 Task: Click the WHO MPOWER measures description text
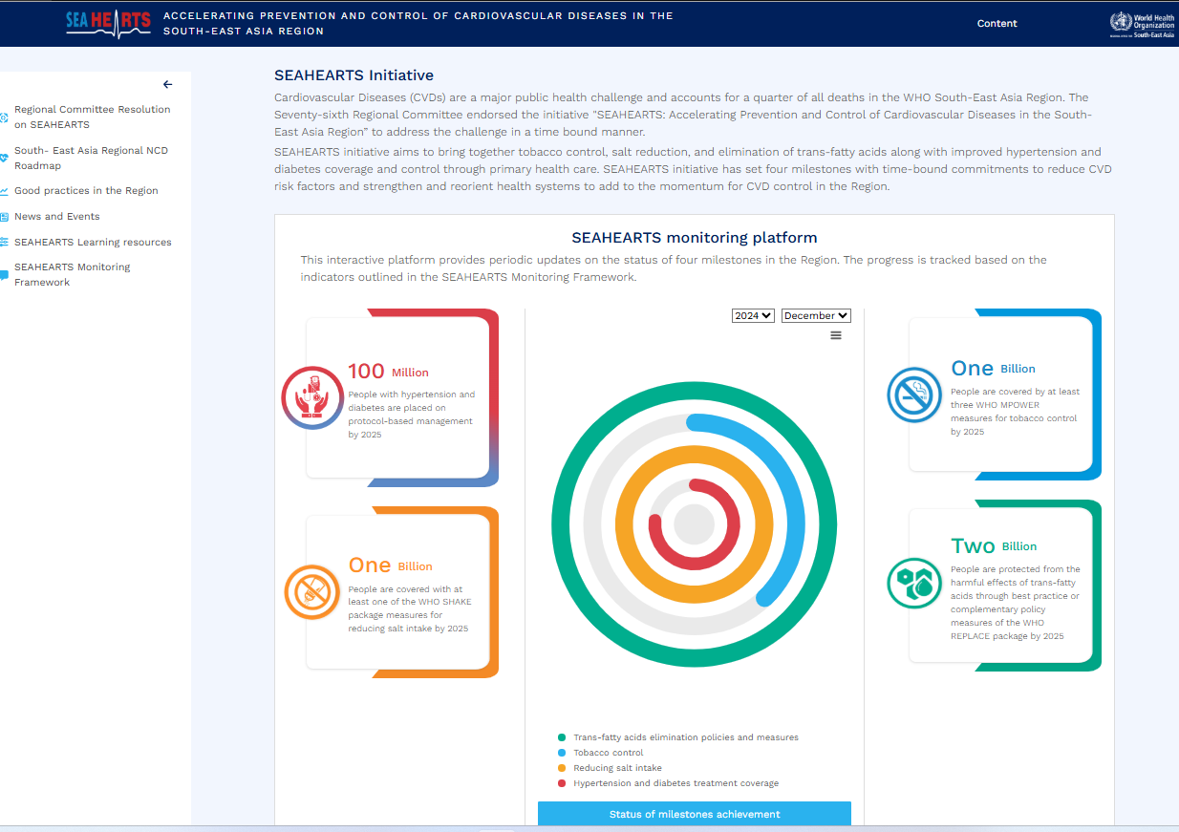click(x=1015, y=412)
